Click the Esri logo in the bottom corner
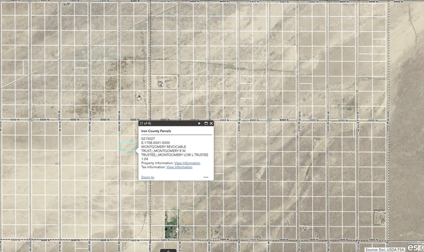Viewport: 424px width, 252px height. 416,247
